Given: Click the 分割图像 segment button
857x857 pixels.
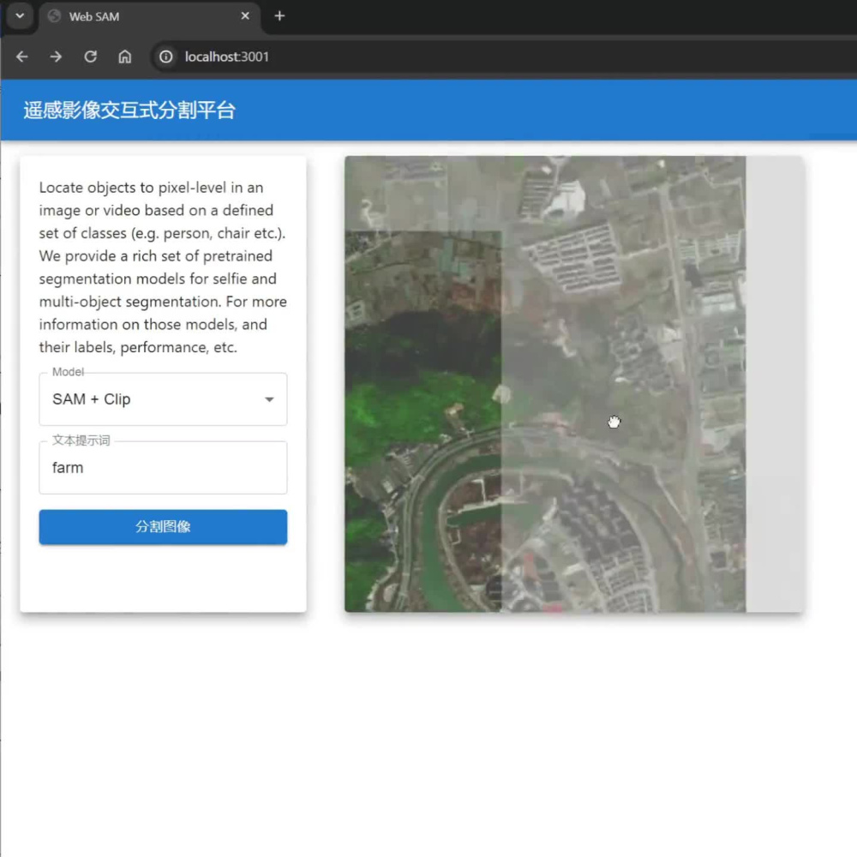Looking at the screenshot, I should click(x=163, y=527).
